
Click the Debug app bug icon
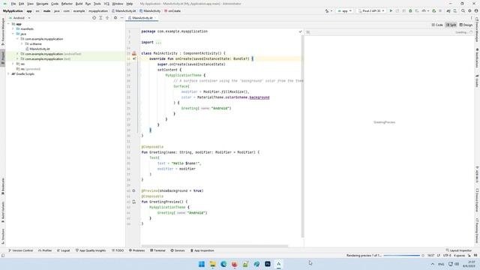pyautogui.click(x=410, y=10)
